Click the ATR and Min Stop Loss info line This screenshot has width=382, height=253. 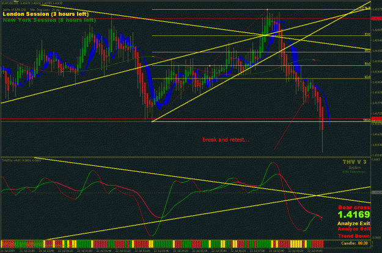tap(32, 10)
